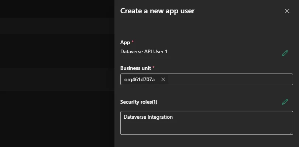
Task: Remove org461d707a from Business unit
Action: point(163,79)
